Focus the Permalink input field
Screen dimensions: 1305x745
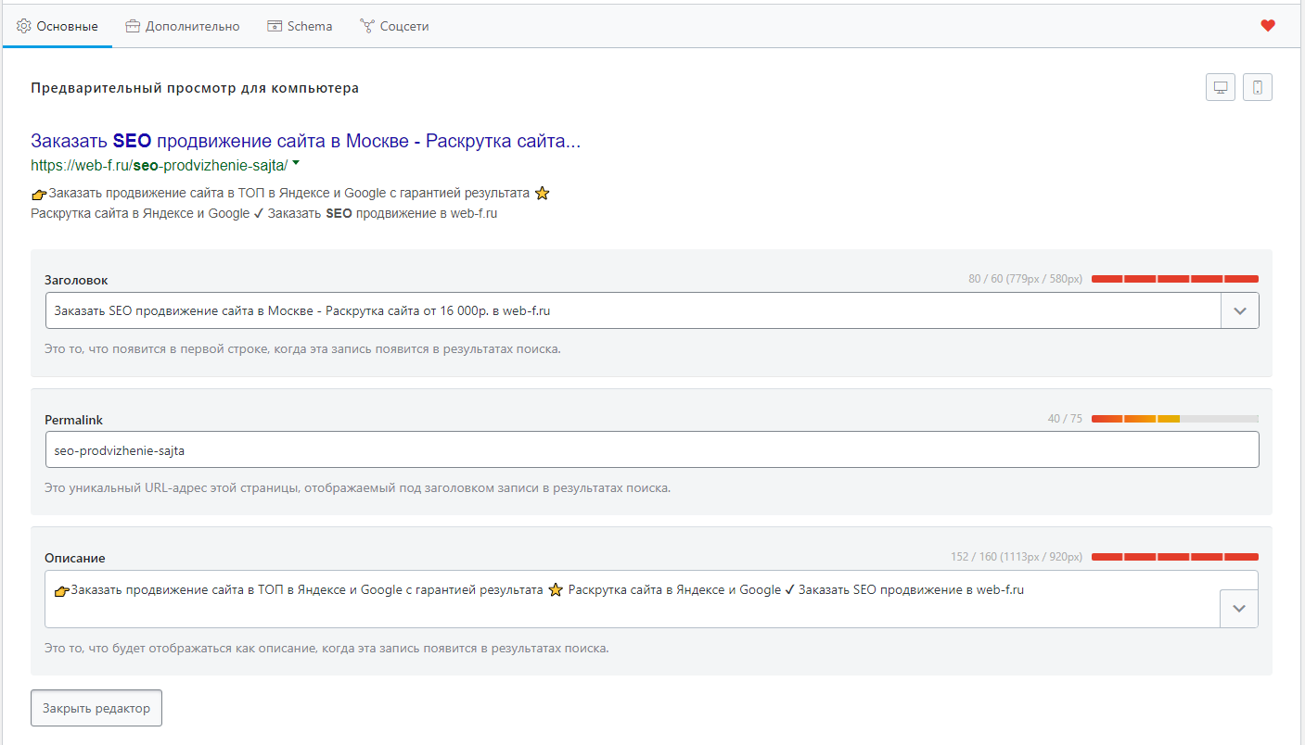click(652, 449)
